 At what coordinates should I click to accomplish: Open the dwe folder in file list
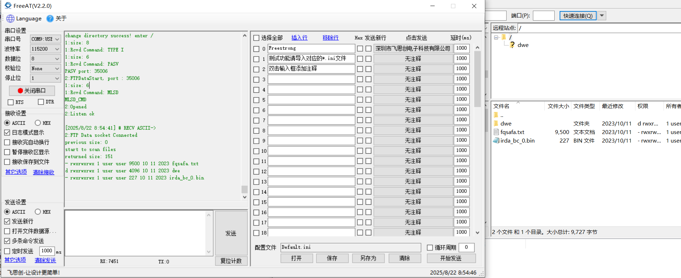(x=505, y=124)
